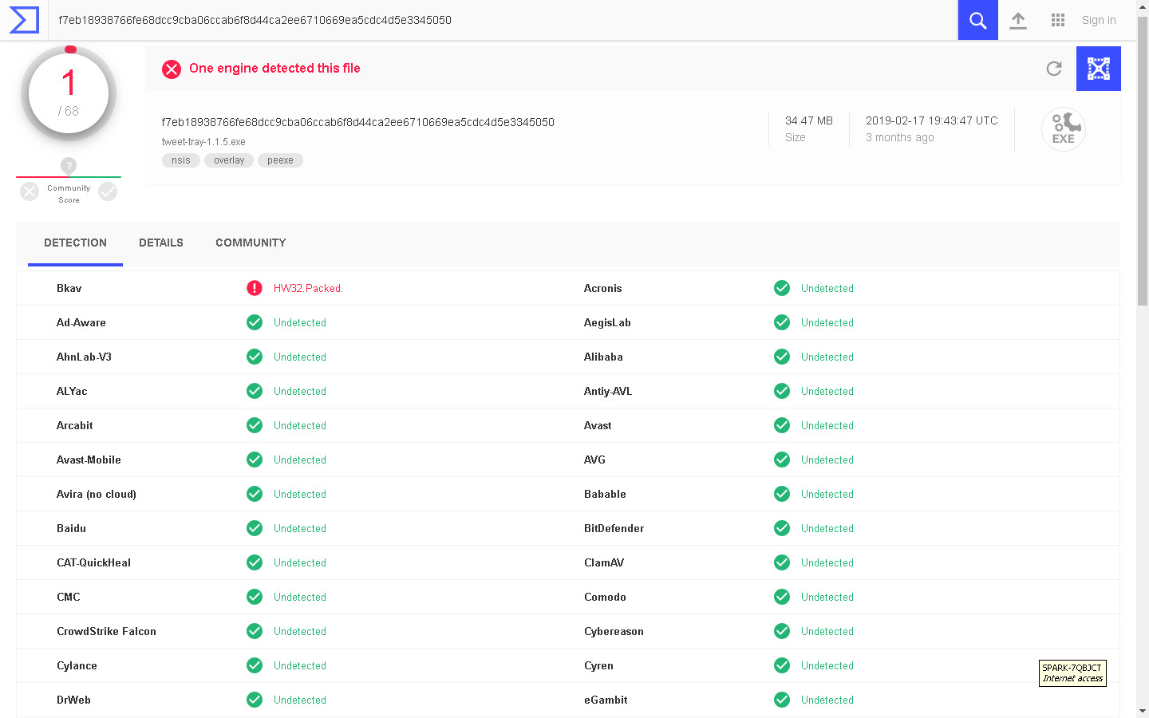1149x718 pixels.
Task: Click the 1 / 68 detection score gauge
Action: click(69, 93)
